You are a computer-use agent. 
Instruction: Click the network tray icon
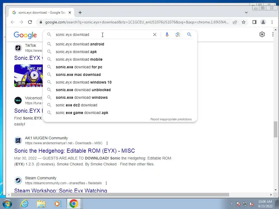245,204
